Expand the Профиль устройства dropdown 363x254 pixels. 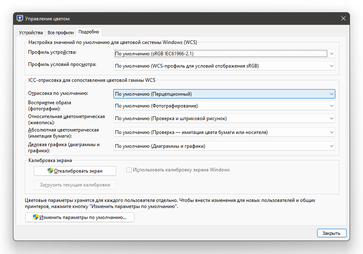coord(332,53)
